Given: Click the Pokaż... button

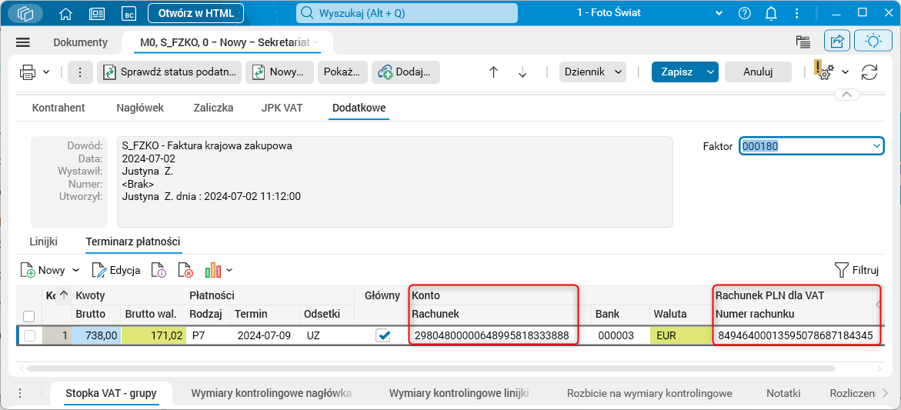Looking at the screenshot, I should pos(342,72).
